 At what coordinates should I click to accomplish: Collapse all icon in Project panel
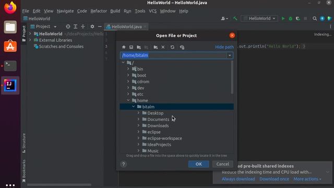click(83, 27)
